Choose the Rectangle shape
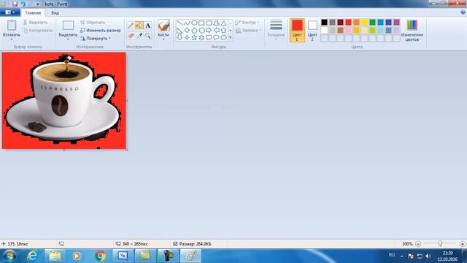Image resolution: width=467 pixels, height=263 pixels. (201, 23)
